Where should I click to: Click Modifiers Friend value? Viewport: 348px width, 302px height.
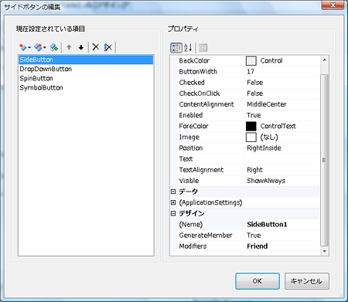pos(282,246)
